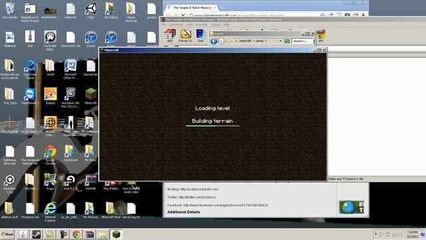Launch Ableton Live 8.2.8 shortcut
Image resolution: width=426 pixels, height=240 pixels.
[71, 181]
